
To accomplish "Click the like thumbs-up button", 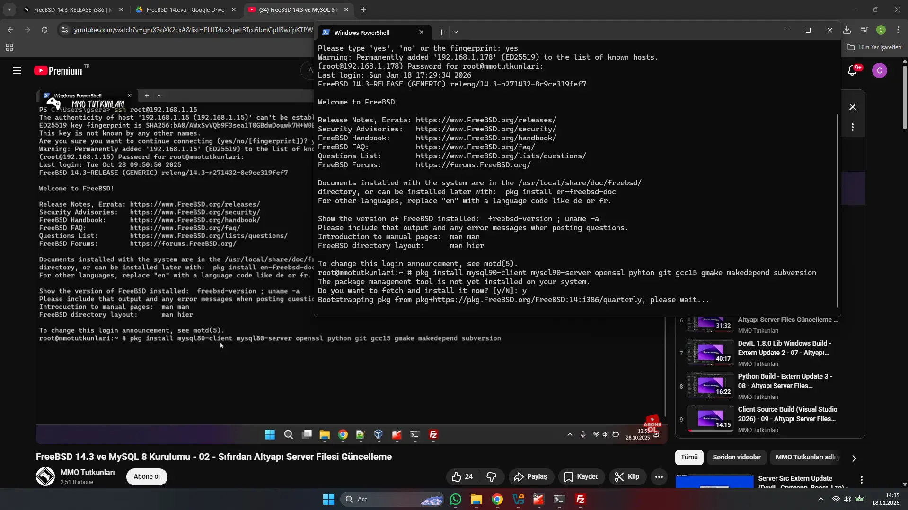I will [462, 476].
